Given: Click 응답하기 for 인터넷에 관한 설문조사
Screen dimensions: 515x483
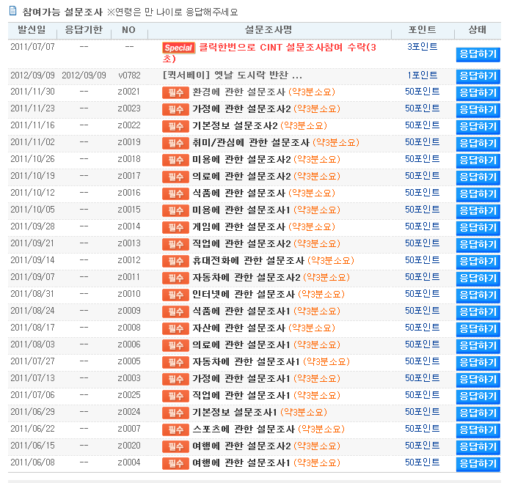Looking at the screenshot, I should (478, 295).
